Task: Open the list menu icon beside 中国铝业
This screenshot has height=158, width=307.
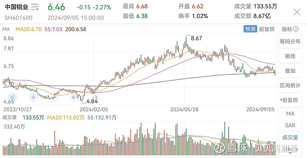Action: tap(35, 7)
